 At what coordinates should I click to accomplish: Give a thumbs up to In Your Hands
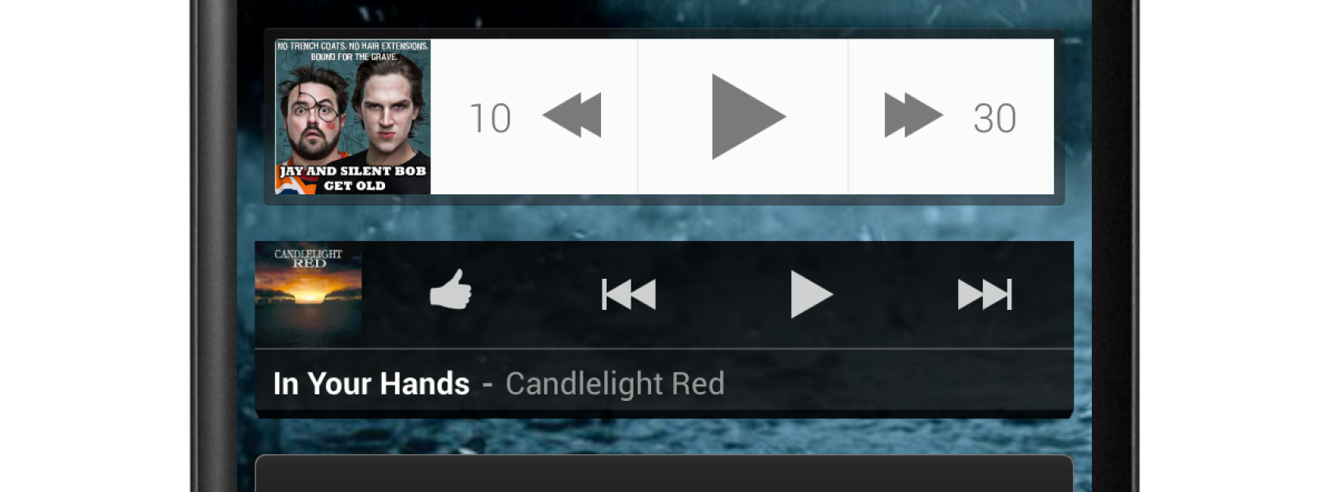point(451,290)
